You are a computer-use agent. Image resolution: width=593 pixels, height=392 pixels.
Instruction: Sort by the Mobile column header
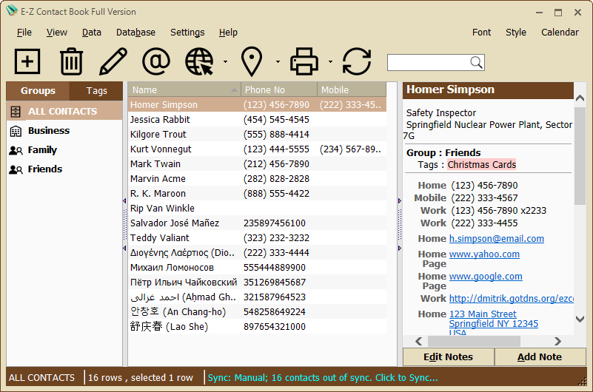[x=352, y=90]
